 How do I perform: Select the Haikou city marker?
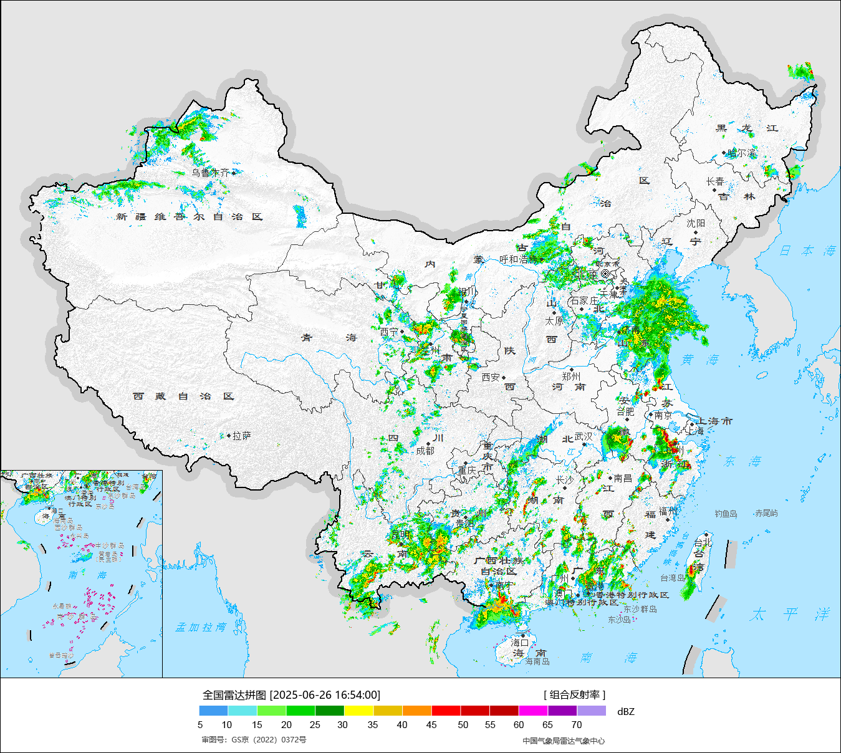[523, 636]
